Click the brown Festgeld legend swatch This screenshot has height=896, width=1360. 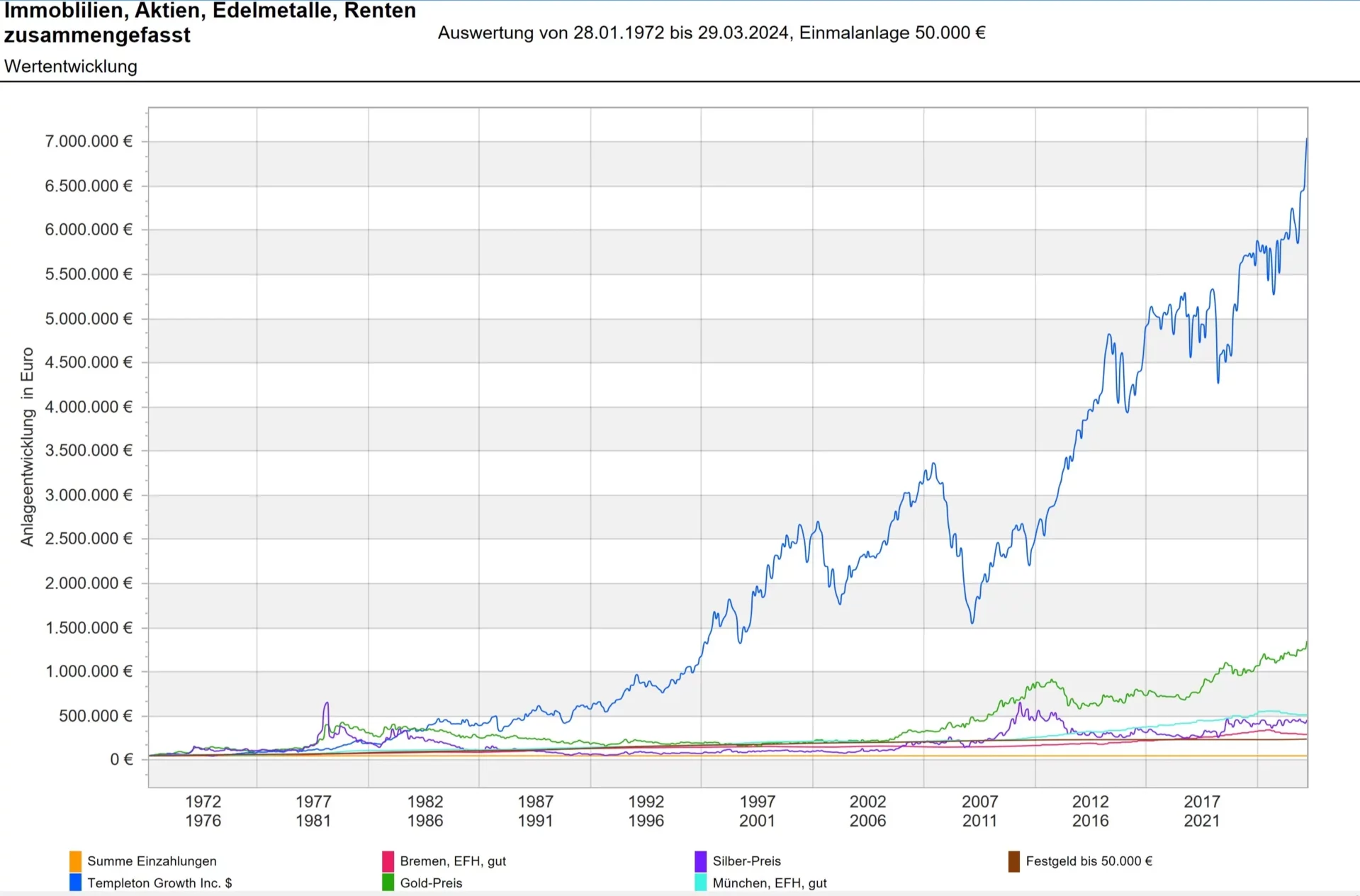[x=1013, y=861]
